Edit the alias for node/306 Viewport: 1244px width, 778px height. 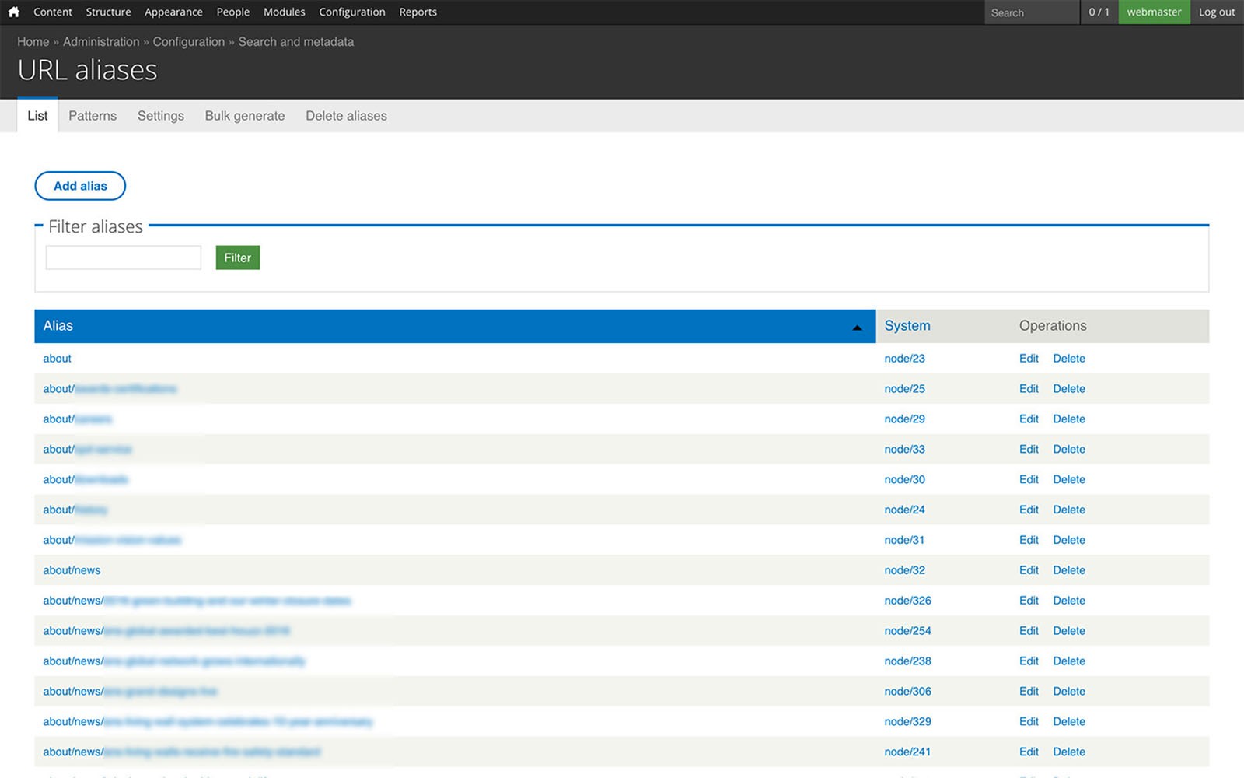tap(1029, 692)
